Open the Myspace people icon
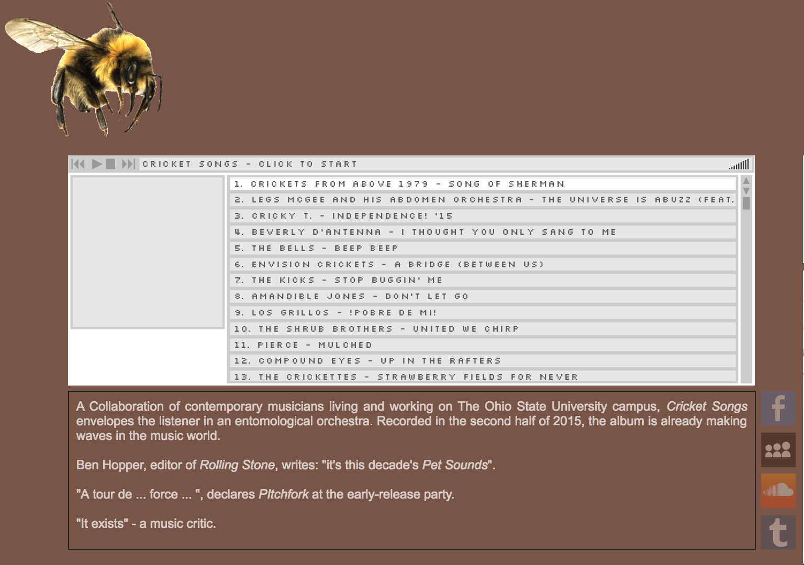Screen dimensions: 804x565 778,450
